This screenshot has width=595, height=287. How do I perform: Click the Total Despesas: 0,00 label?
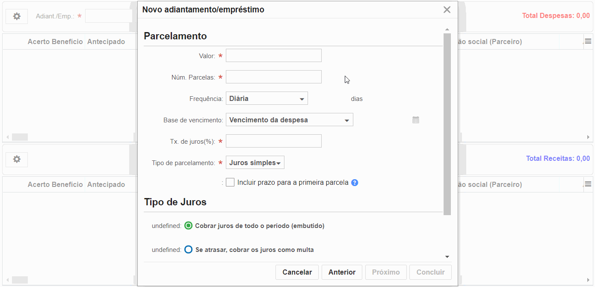click(556, 16)
